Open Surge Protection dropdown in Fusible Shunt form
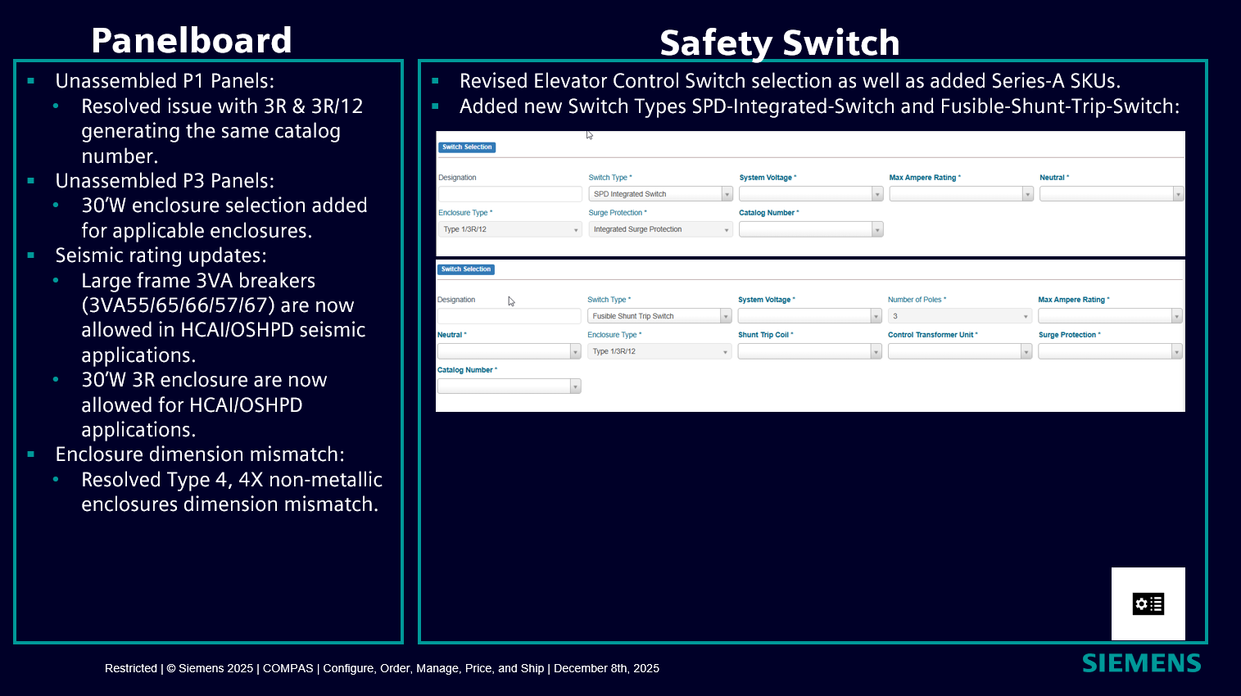Screen dimensions: 1241x696 1109,351
